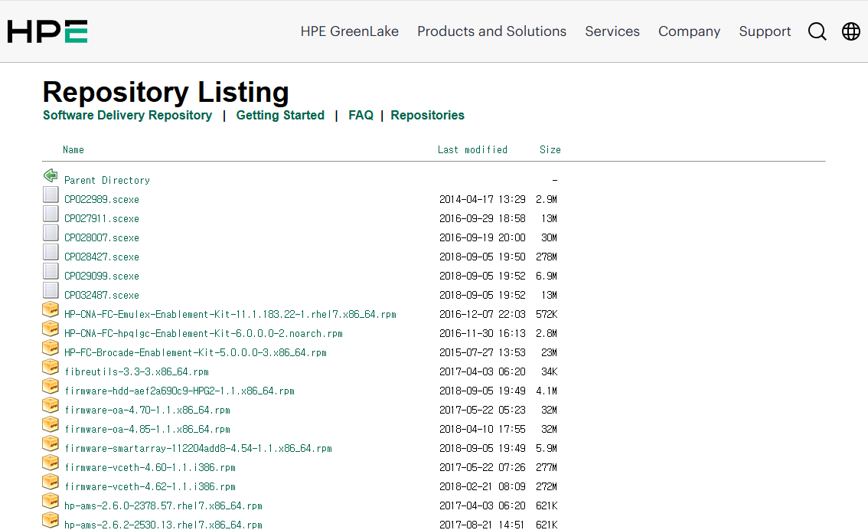Sort listing by Name column
This screenshot has width=868, height=530.
pyautogui.click(x=73, y=149)
